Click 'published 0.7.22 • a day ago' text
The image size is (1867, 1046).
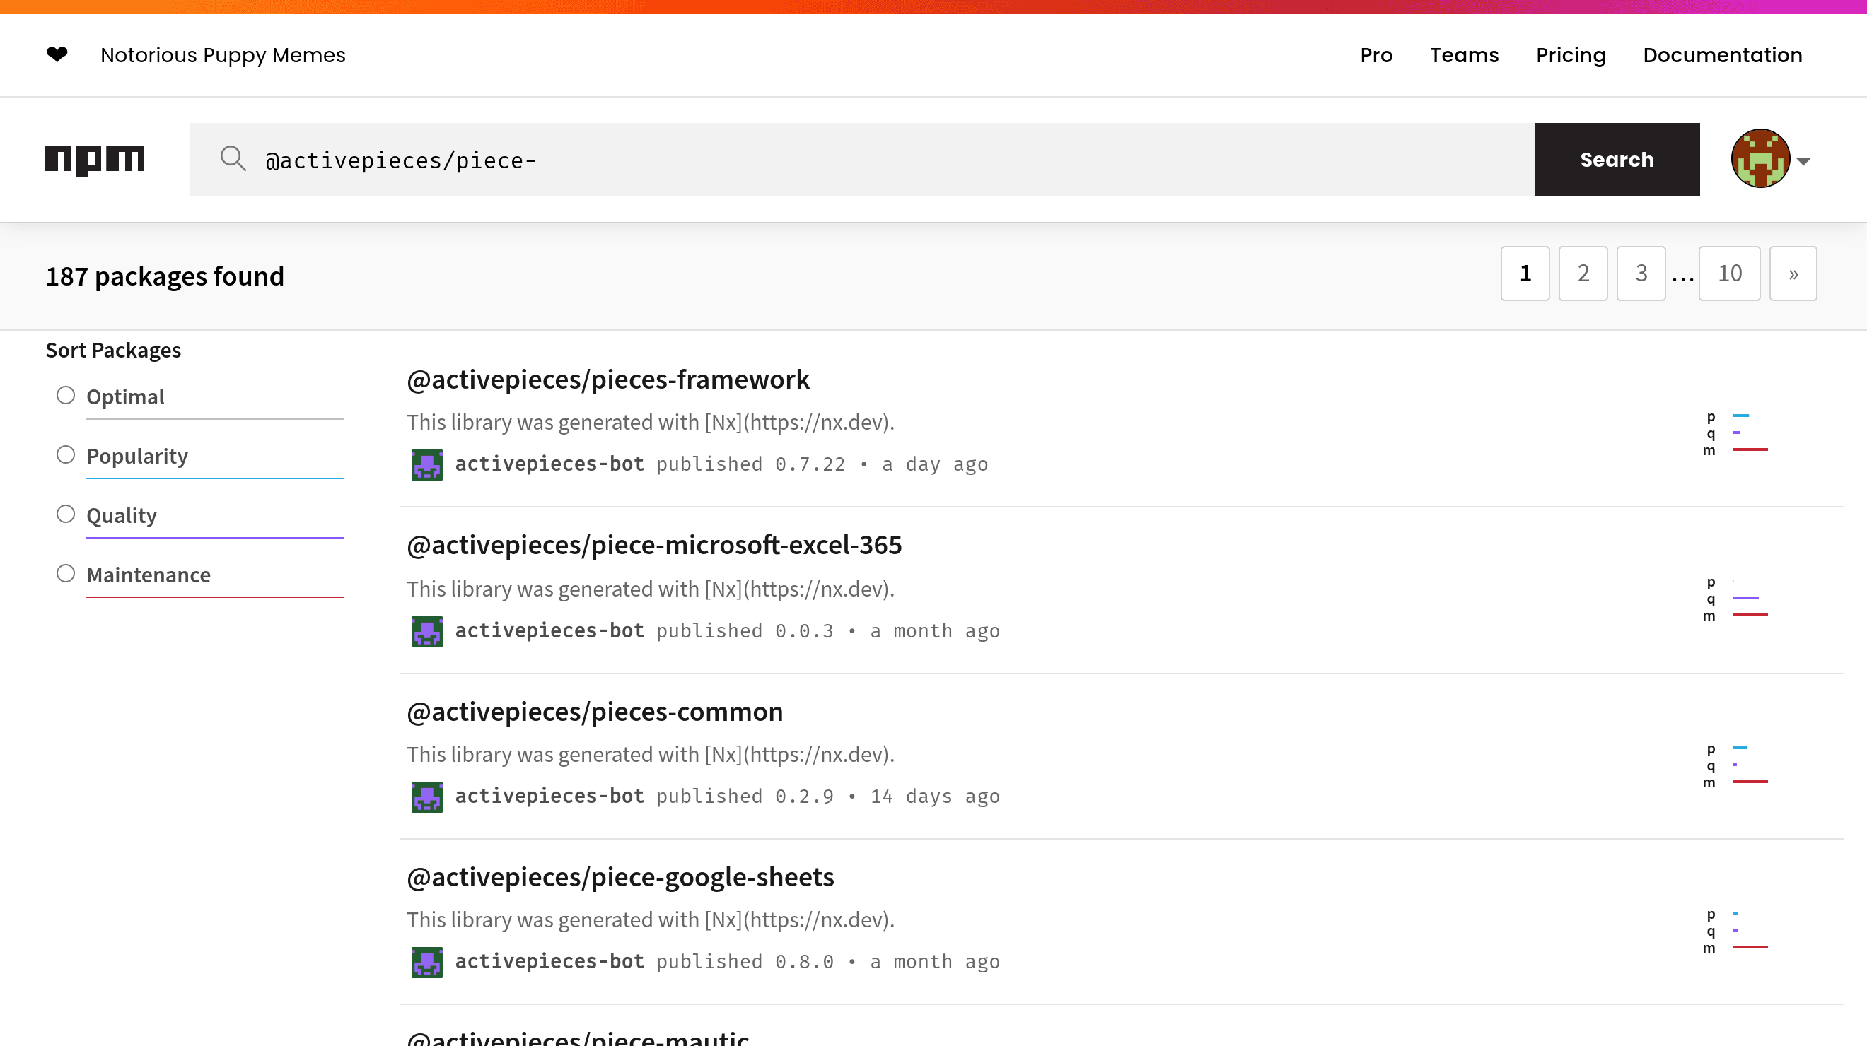(x=822, y=464)
